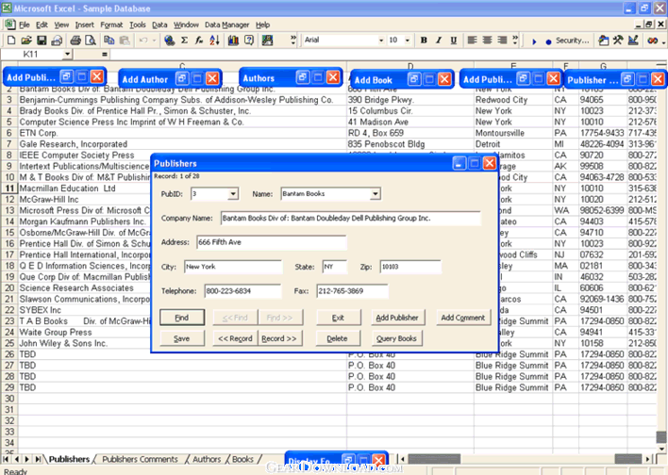Click the Copy toolbar icon
The width and height of the screenshot is (668, 475).
(x=109, y=41)
